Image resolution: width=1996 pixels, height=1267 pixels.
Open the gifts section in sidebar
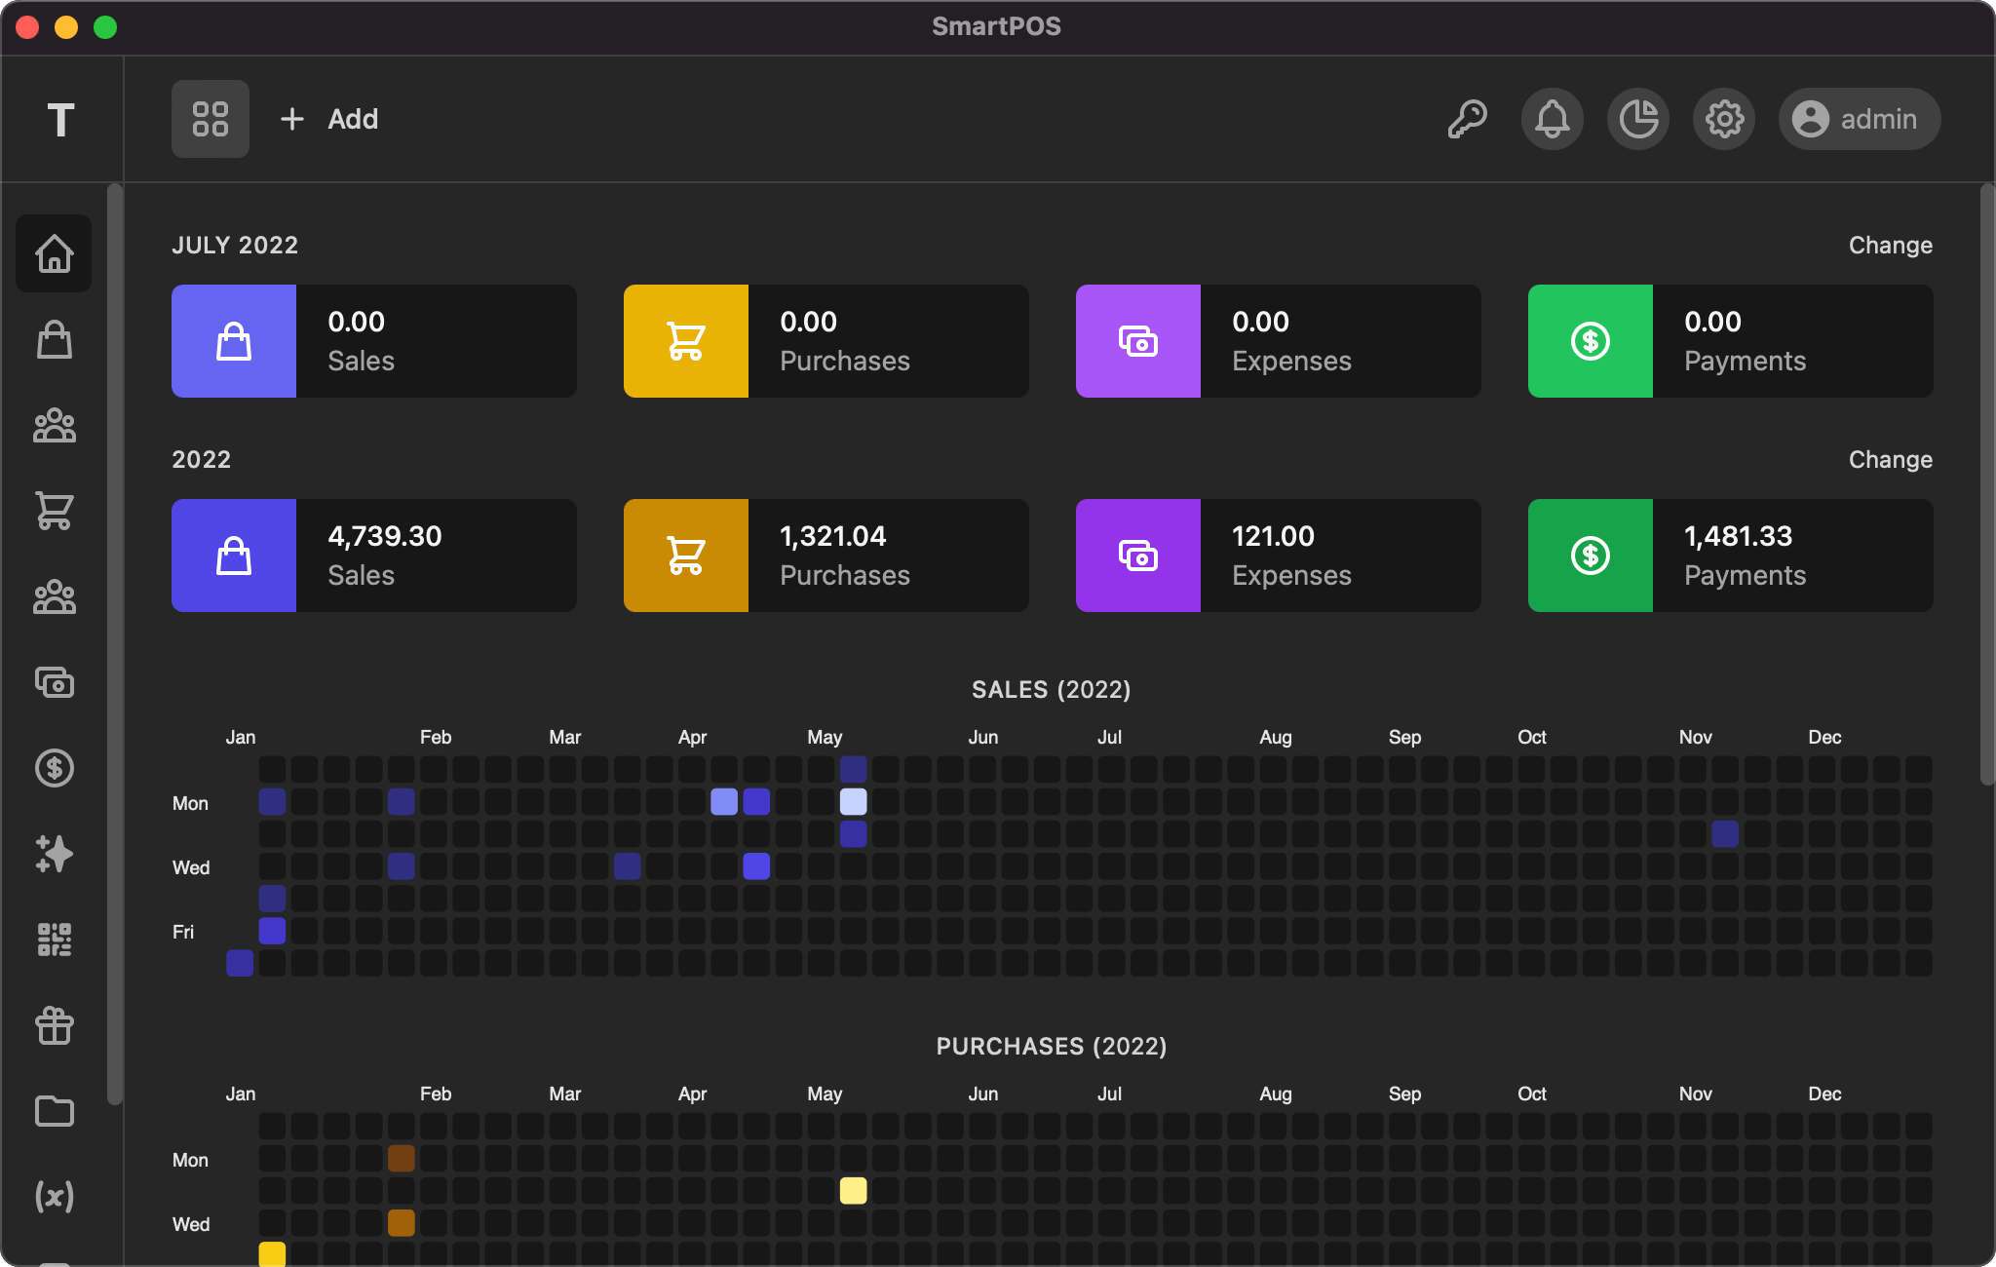(x=54, y=1026)
